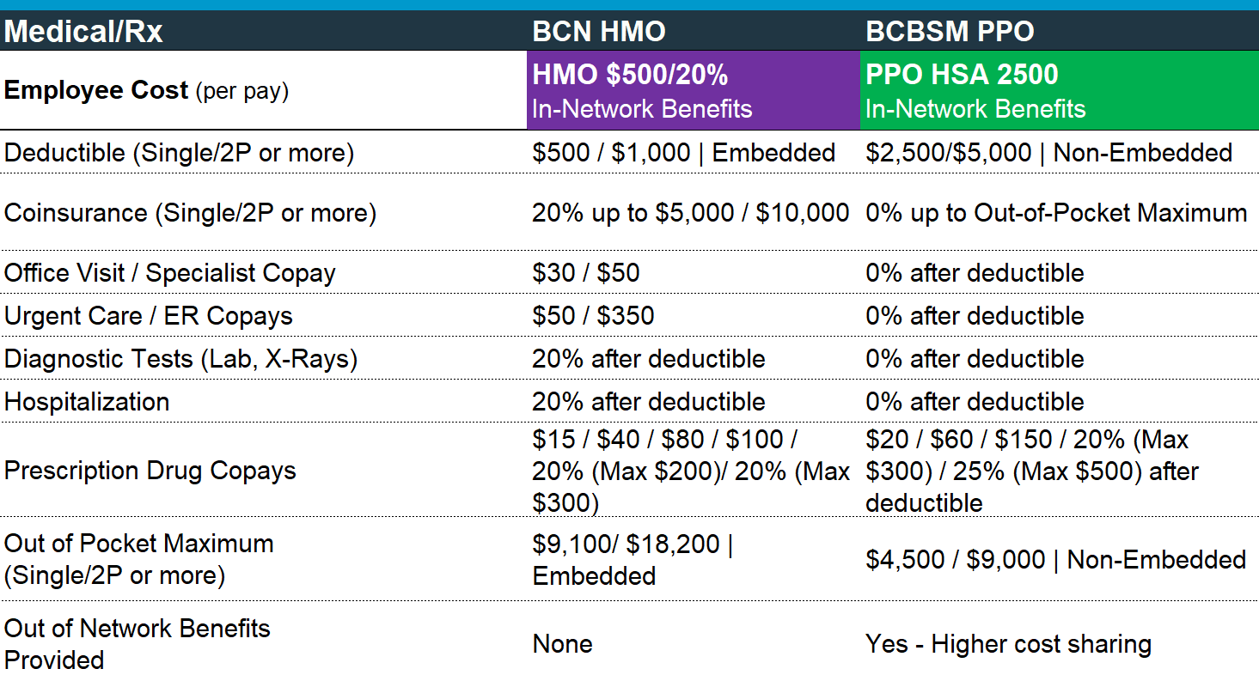Click the $4,500 / $9,000 Non-Embedded cell
The image size is (1259, 675).
pos(1055,560)
